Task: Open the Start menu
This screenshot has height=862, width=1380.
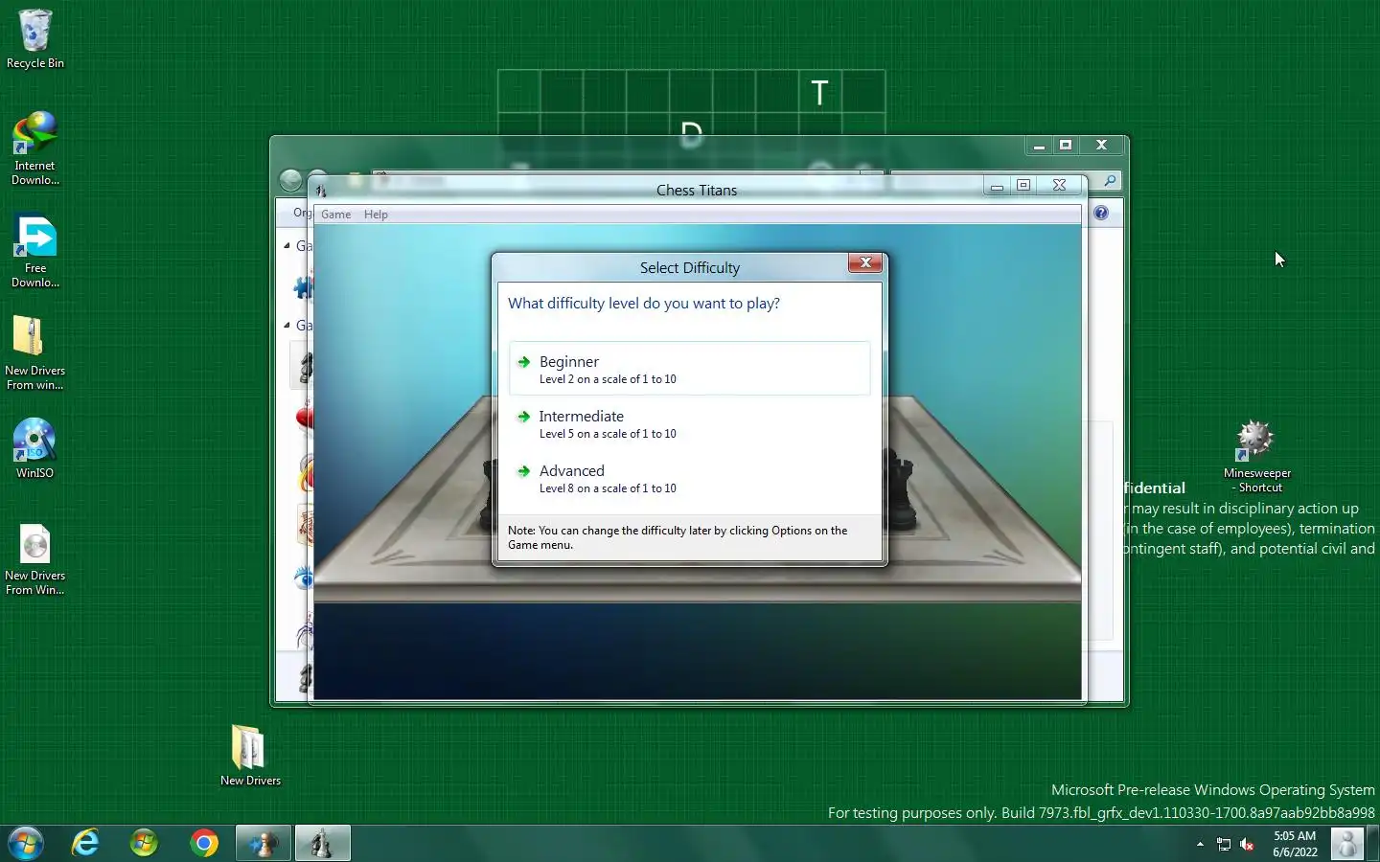Action: pos(26,843)
